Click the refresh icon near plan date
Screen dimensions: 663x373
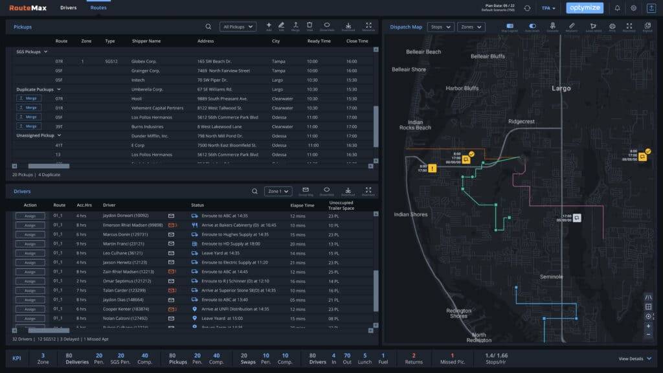[x=527, y=8]
